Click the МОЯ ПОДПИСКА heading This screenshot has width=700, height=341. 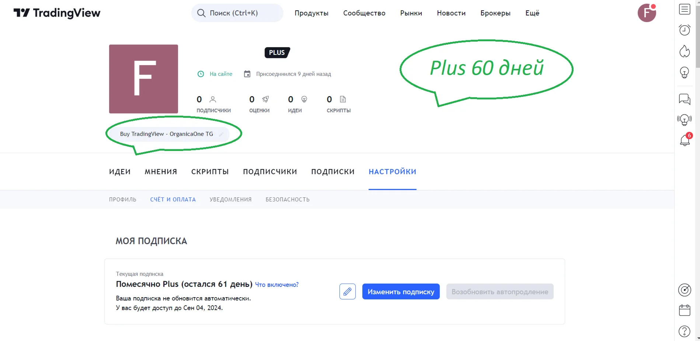[x=152, y=241]
